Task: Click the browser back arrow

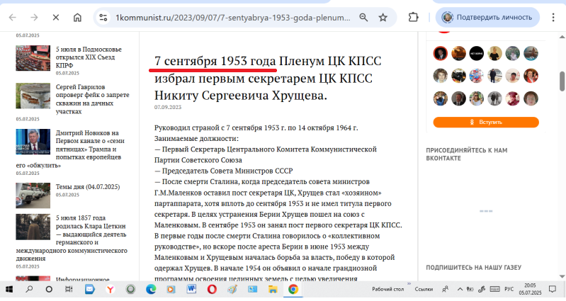Action: pos(13,17)
